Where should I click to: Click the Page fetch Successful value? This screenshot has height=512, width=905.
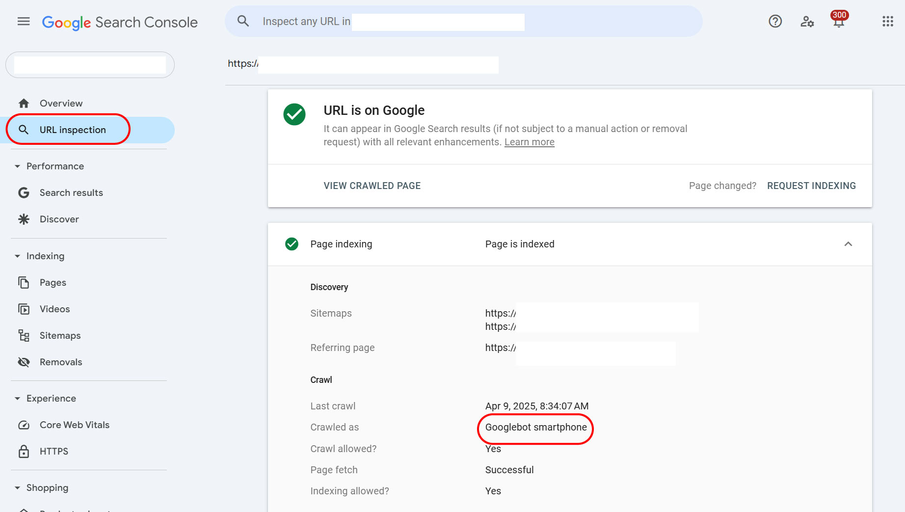coord(509,470)
